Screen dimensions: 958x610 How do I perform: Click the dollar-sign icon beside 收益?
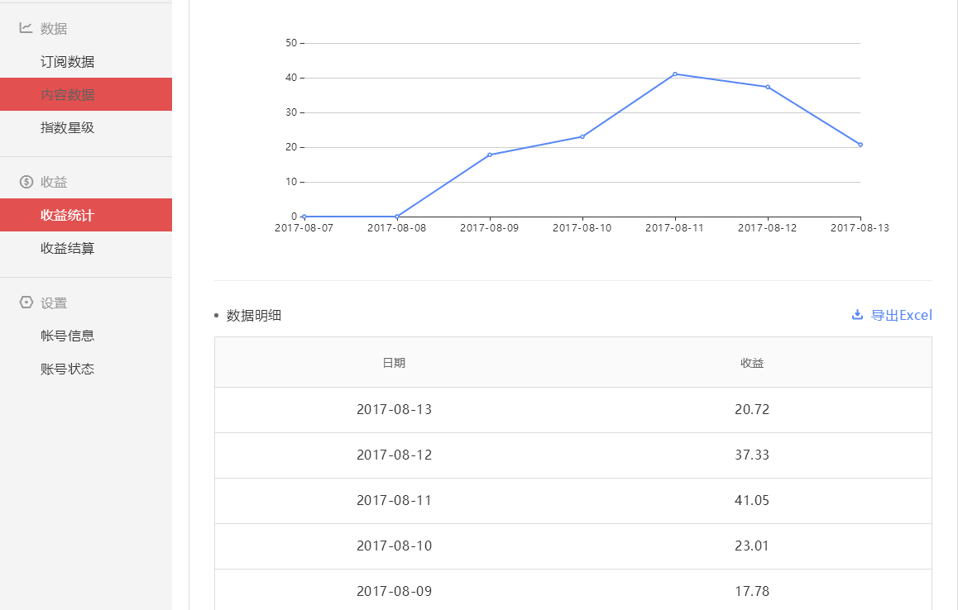tap(26, 181)
